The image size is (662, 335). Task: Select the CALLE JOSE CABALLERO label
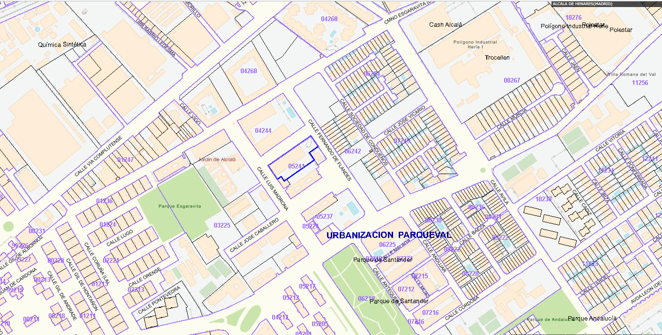click(254, 236)
